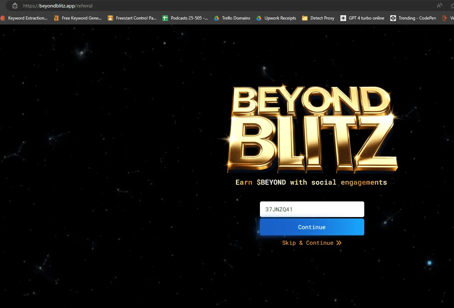Click the CodePen favicon
Screen dimensions: 454x308
click(x=393, y=18)
